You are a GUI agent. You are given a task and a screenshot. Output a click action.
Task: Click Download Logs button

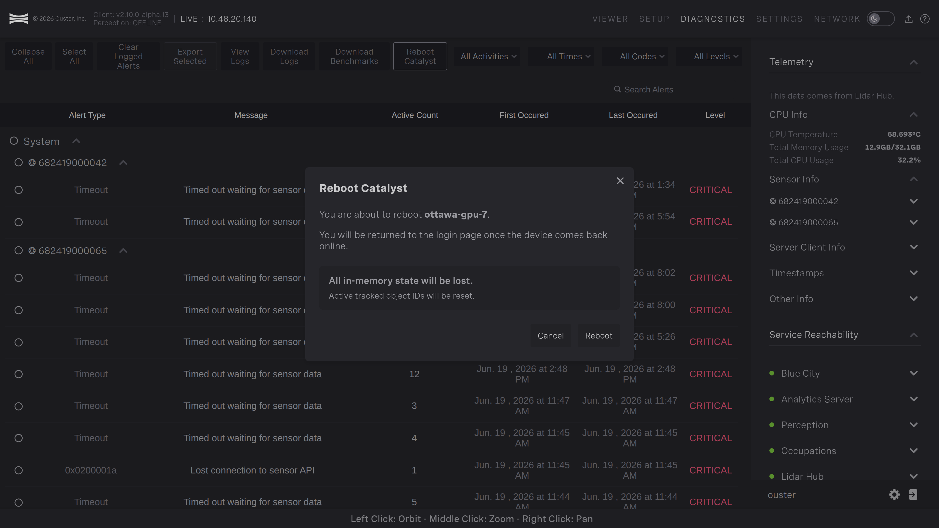coord(289,57)
